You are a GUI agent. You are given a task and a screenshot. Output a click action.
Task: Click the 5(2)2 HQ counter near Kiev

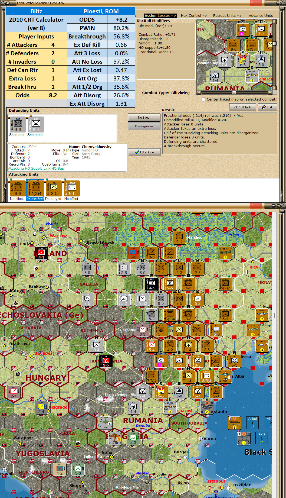coord(225,284)
